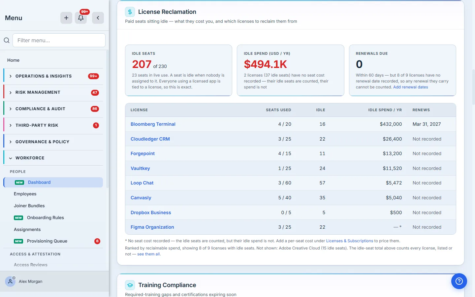This screenshot has width=475, height=297.
Task: Expand the Third-Party Risk section
Action: (53, 125)
